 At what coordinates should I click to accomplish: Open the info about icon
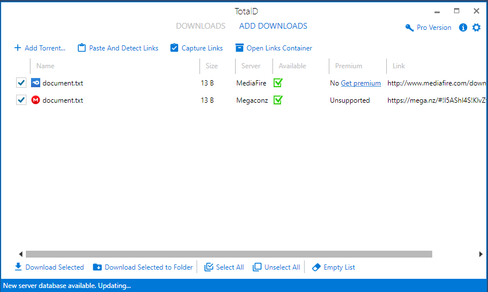pos(463,28)
